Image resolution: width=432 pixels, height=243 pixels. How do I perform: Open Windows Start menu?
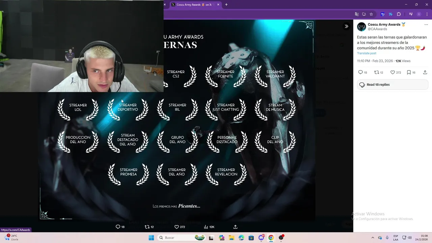(151, 238)
